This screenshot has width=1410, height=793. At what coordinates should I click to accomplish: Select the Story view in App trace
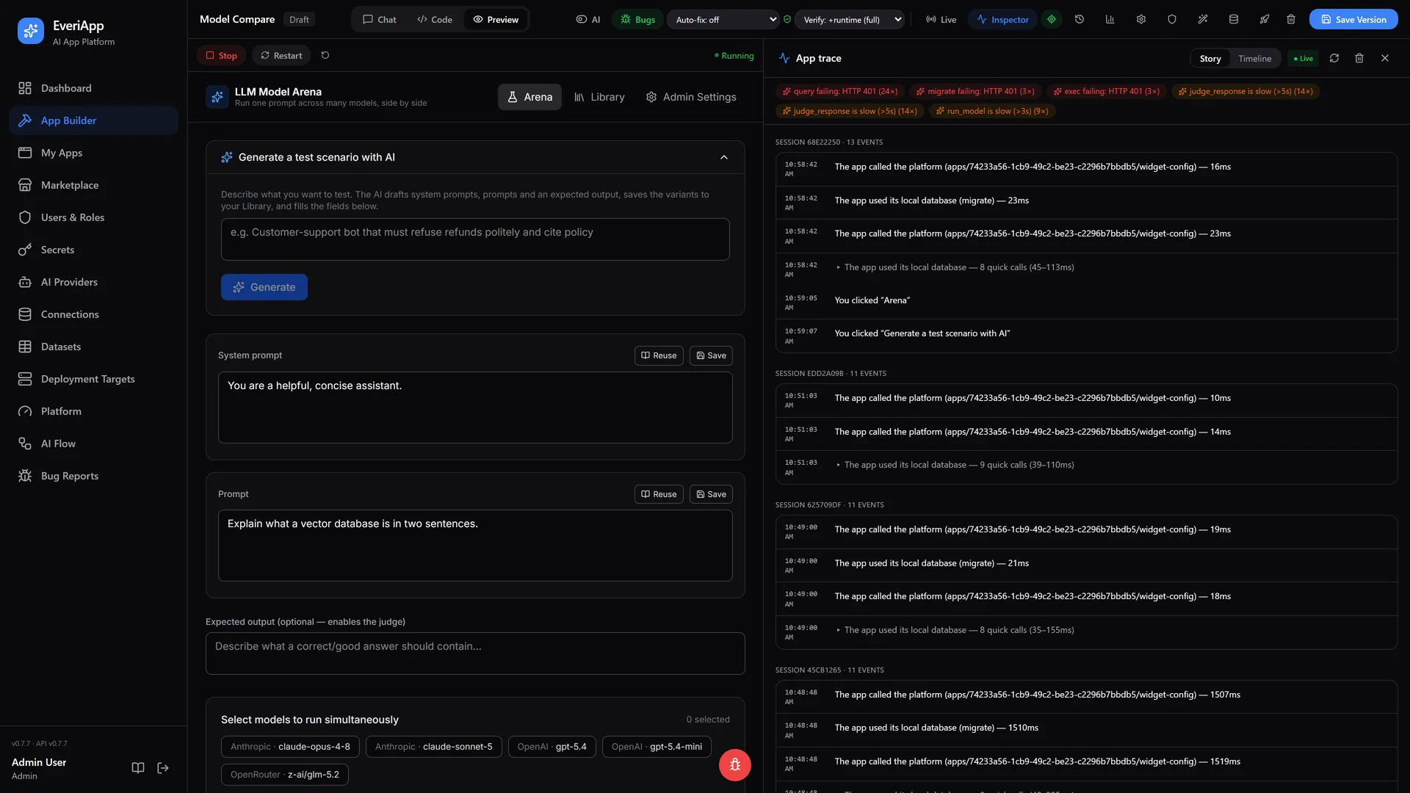(x=1210, y=59)
